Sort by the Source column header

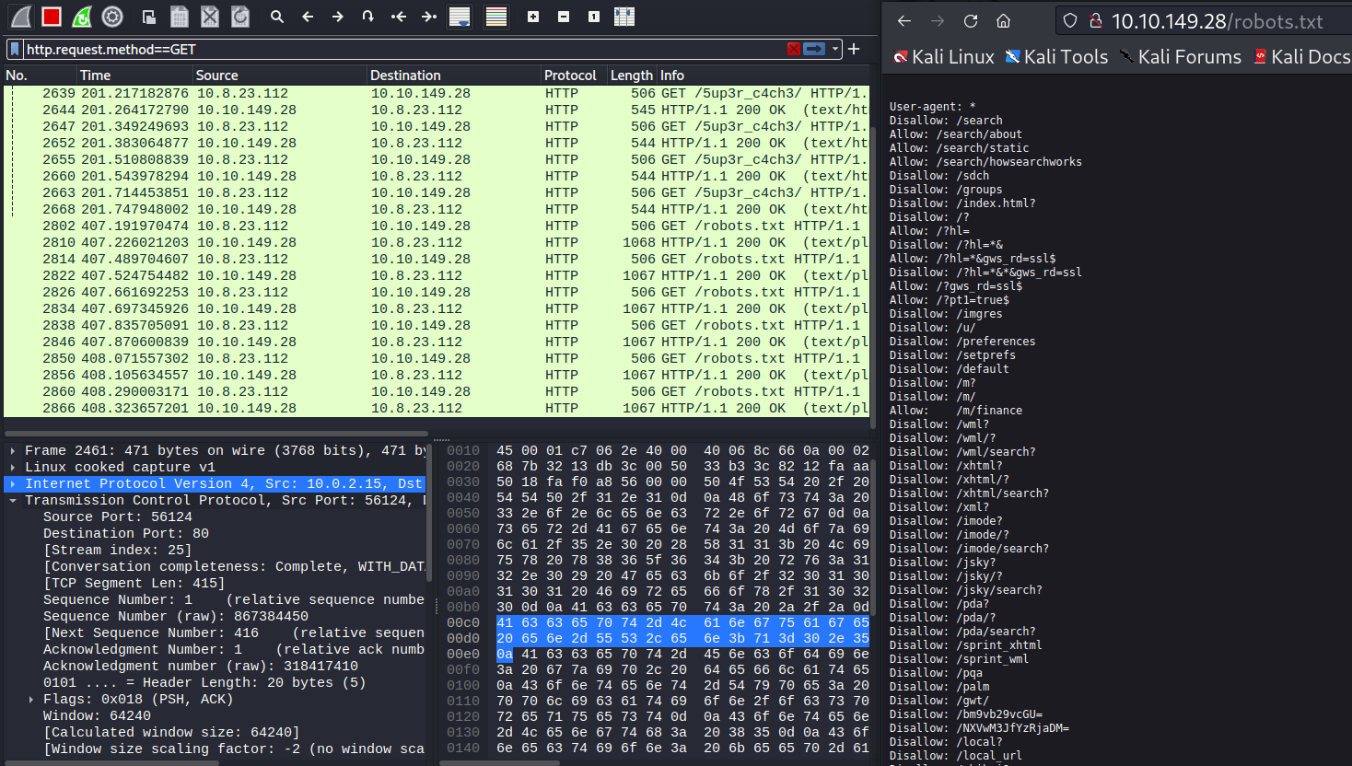pyautogui.click(x=280, y=75)
